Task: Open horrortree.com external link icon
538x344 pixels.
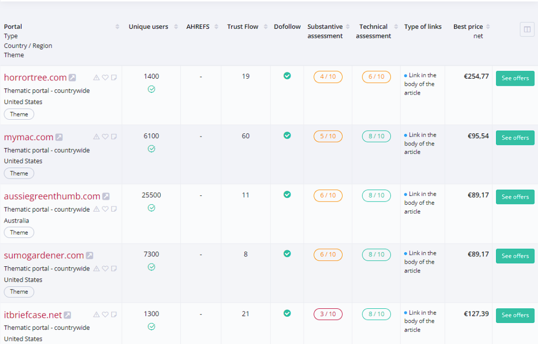Action: tap(73, 78)
